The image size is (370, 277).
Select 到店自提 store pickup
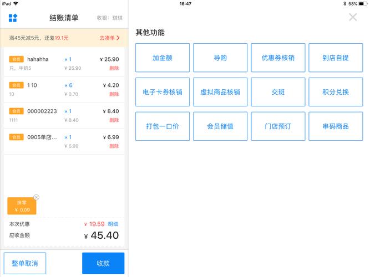coord(336,58)
